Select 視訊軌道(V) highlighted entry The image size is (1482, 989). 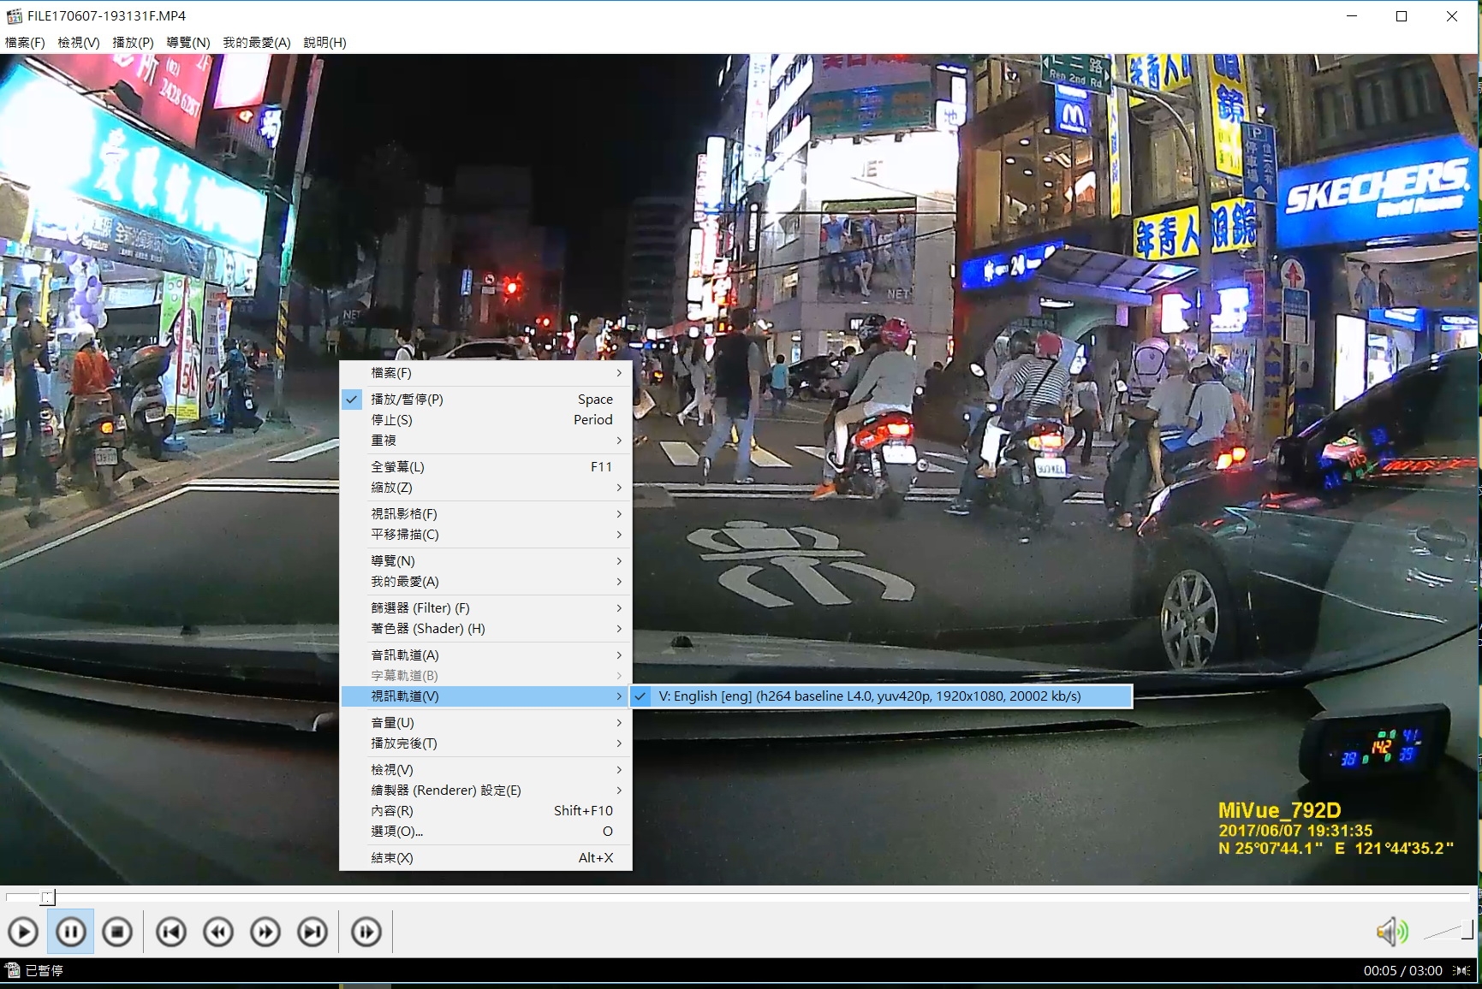point(486,696)
